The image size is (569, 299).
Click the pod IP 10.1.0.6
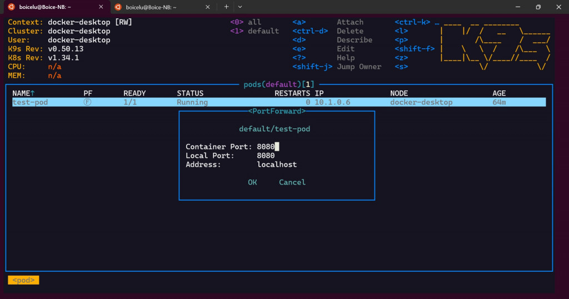[x=332, y=102]
